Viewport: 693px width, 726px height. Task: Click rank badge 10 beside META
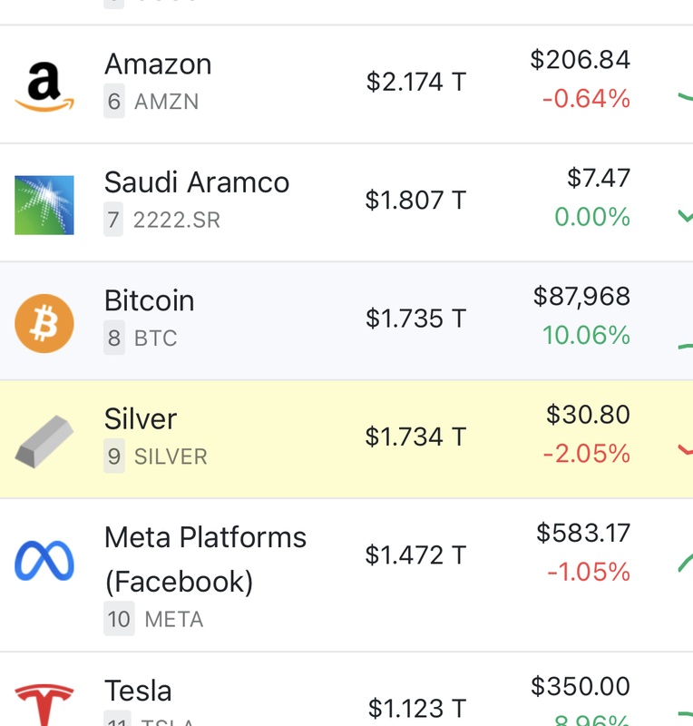coord(119,619)
